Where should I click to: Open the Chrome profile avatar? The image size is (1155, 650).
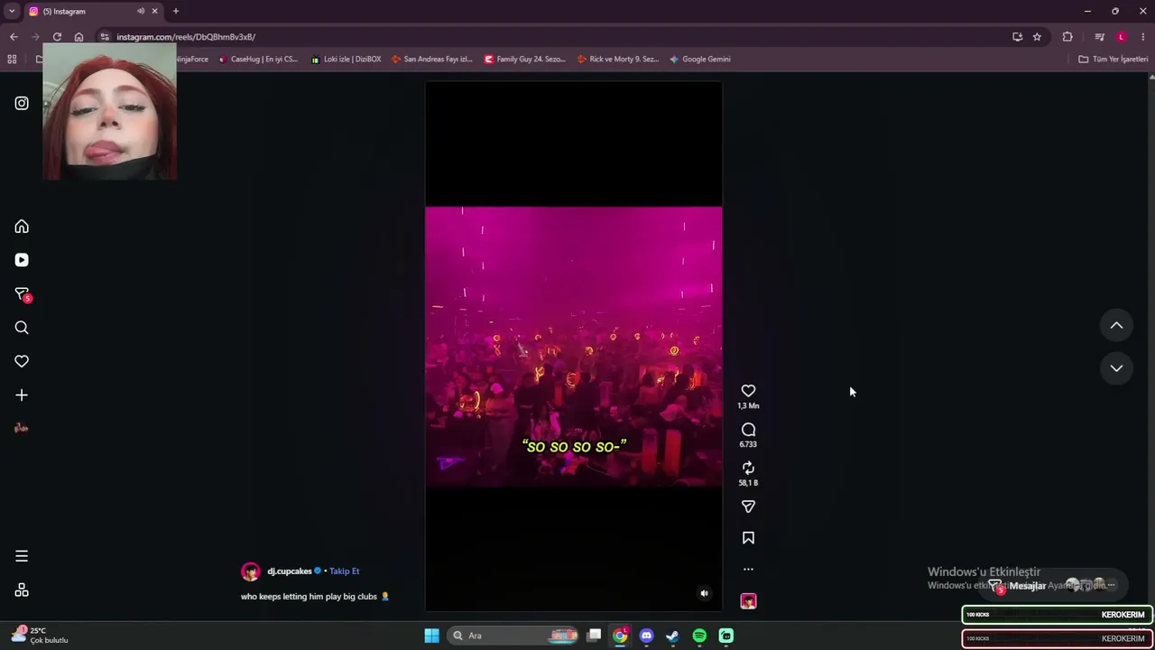(1122, 37)
